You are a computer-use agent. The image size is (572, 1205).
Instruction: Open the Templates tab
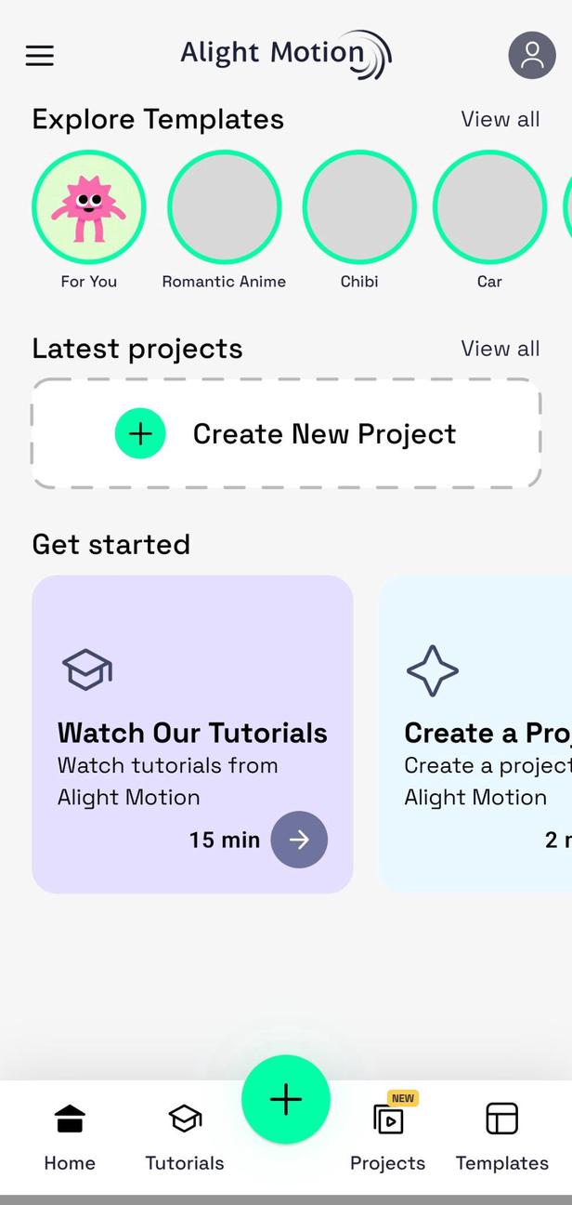click(501, 1135)
